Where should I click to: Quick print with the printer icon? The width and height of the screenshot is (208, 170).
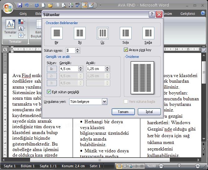click(x=71, y=6)
